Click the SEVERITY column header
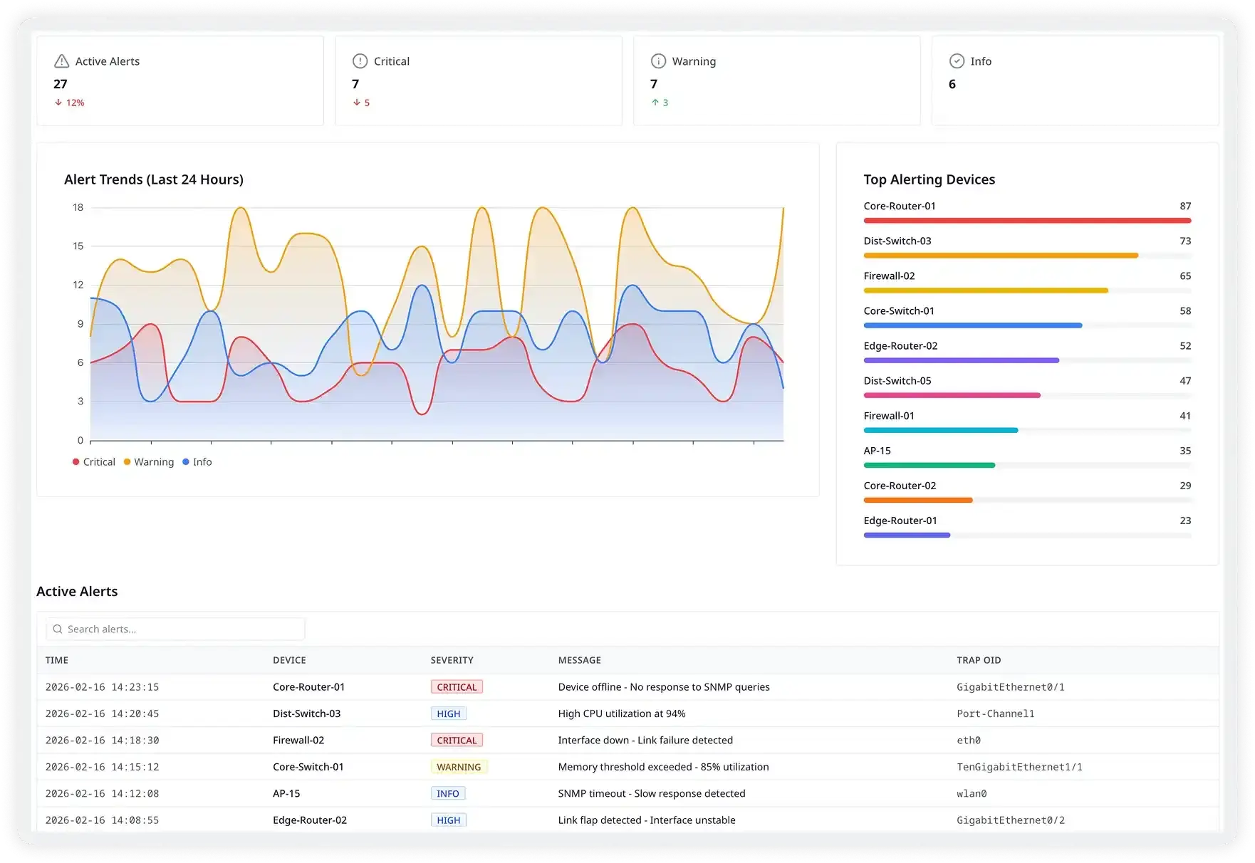The image size is (1255, 863). click(452, 660)
